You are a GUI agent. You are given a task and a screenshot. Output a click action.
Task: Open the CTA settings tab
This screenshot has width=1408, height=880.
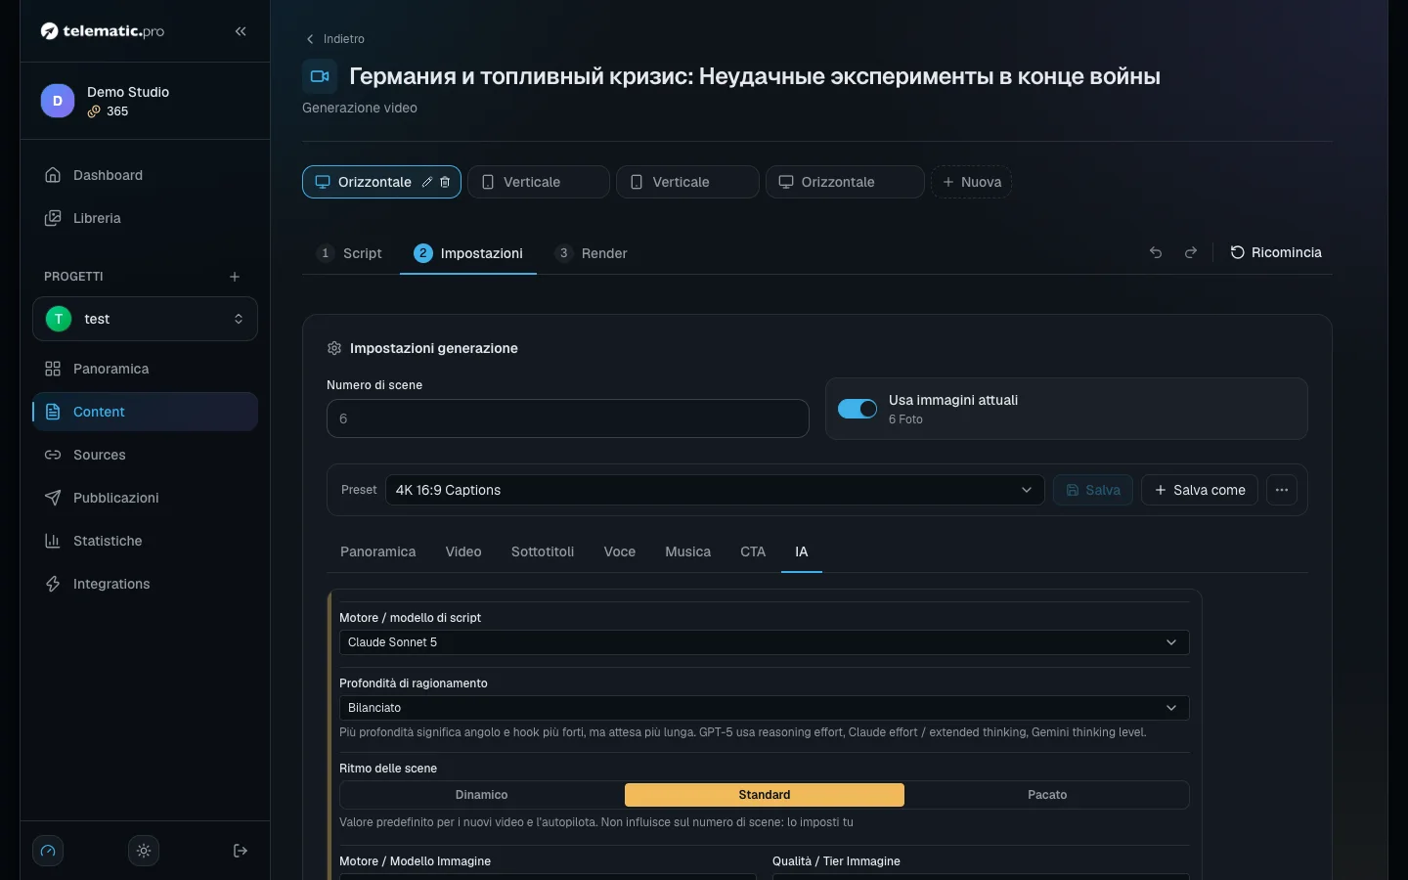click(753, 551)
